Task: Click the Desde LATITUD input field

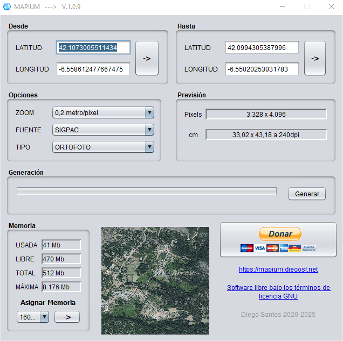Action: click(x=93, y=47)
